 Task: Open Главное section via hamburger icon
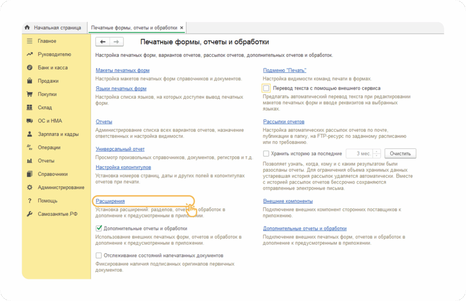click(x=30, y=41)
